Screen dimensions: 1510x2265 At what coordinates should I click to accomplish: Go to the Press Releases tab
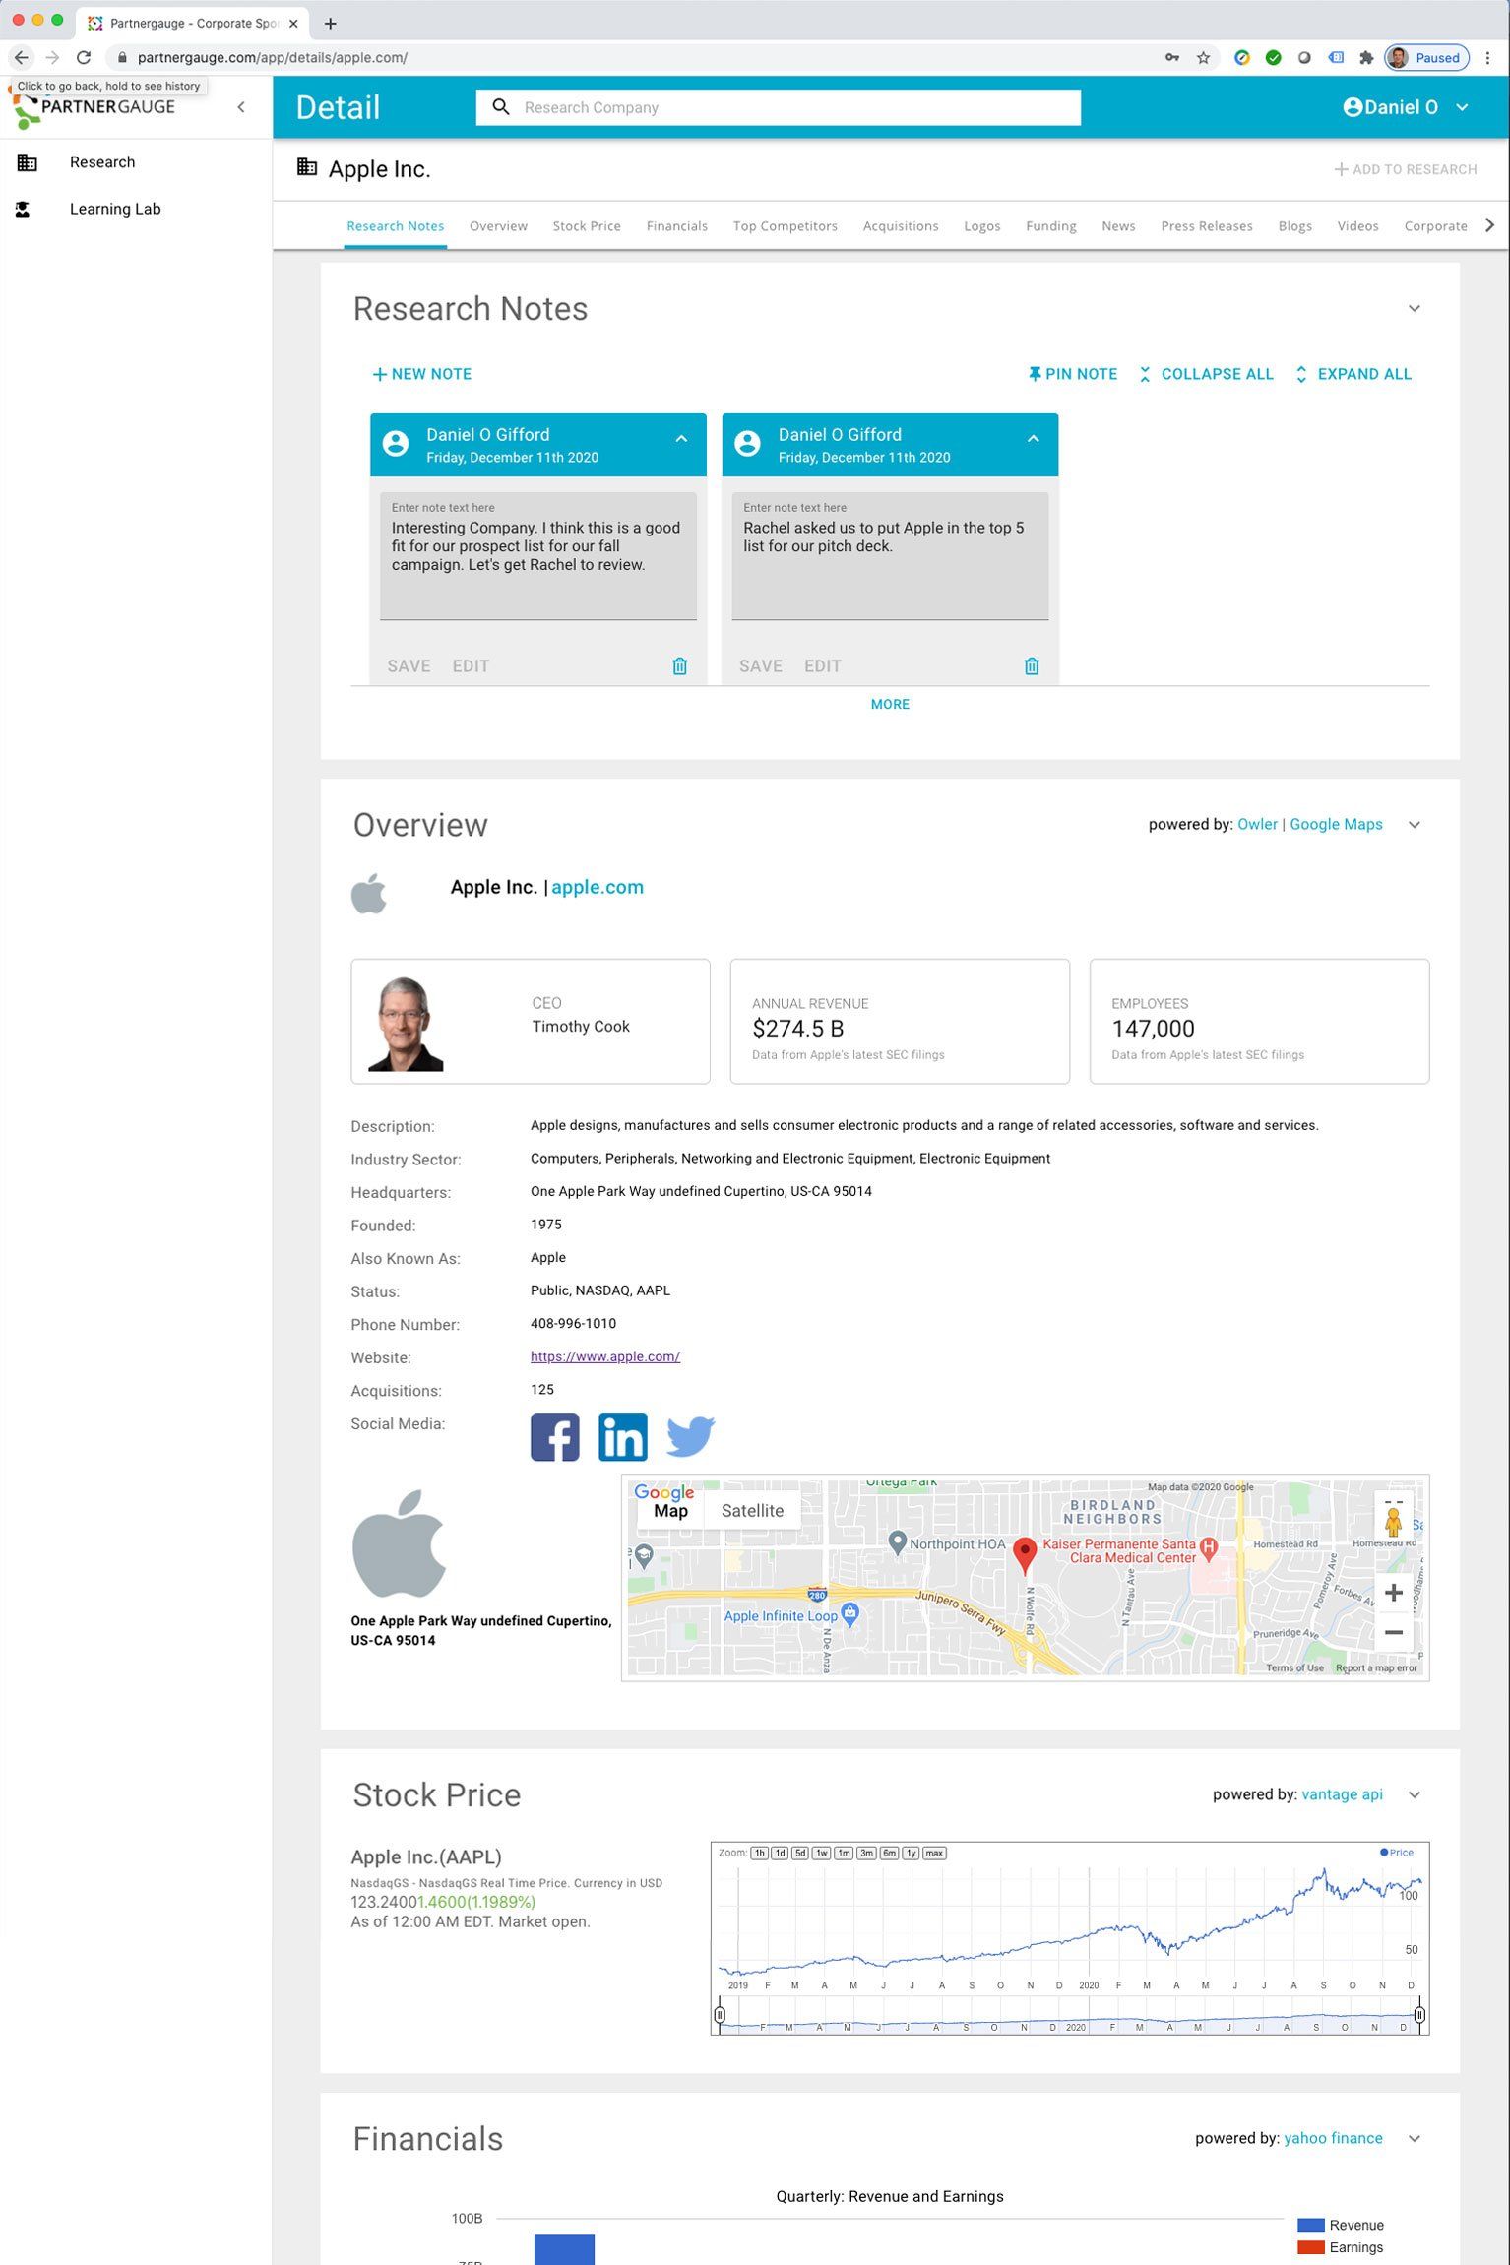pyautogui.click(x=1207, y=226)
